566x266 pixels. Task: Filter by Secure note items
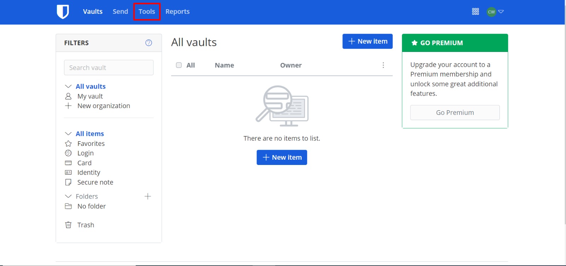point(95,182)
